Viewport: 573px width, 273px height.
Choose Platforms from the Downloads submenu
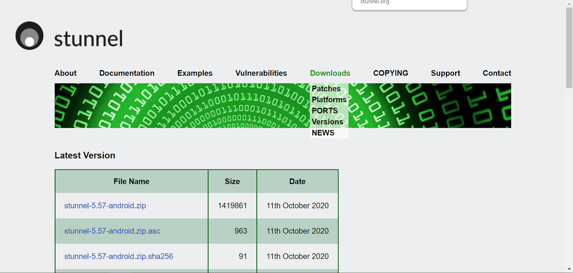(329, 100)
